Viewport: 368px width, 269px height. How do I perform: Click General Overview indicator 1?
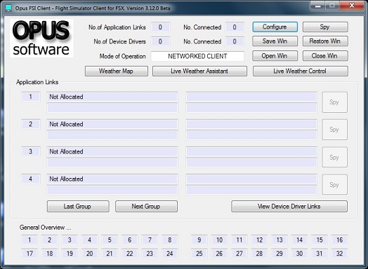tap(29, 240)
